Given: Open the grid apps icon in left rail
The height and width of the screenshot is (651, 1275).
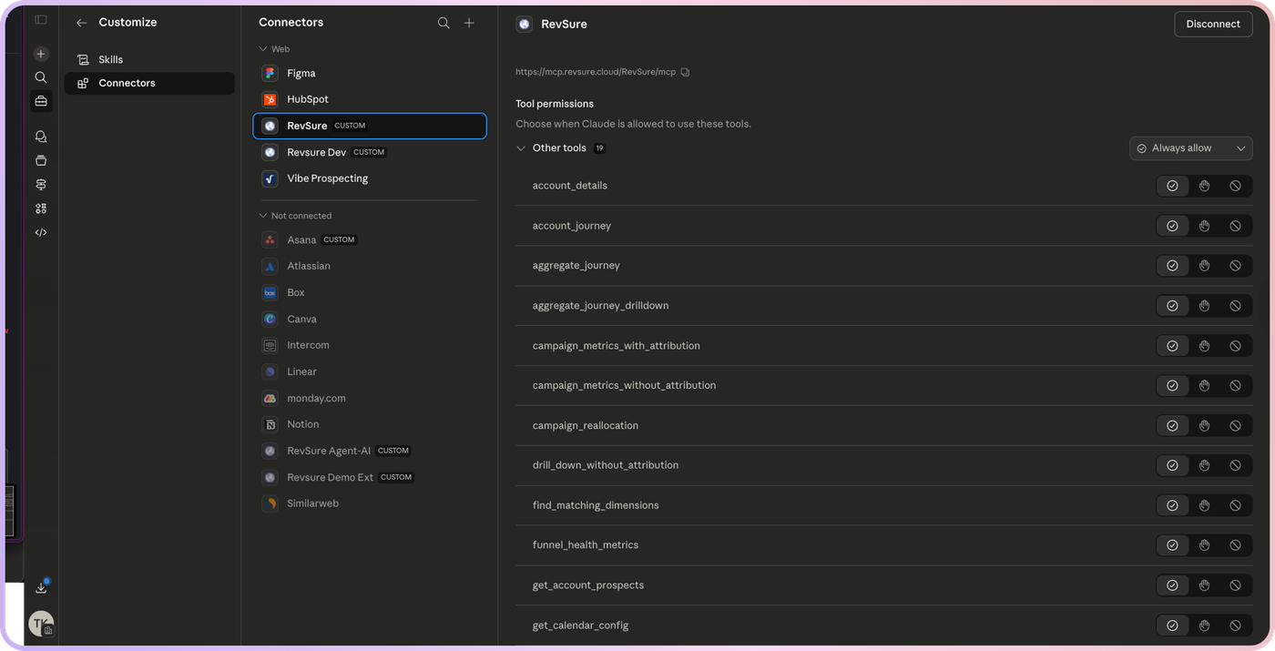Looking at the screenshot, I should click(x=41, y=209).
